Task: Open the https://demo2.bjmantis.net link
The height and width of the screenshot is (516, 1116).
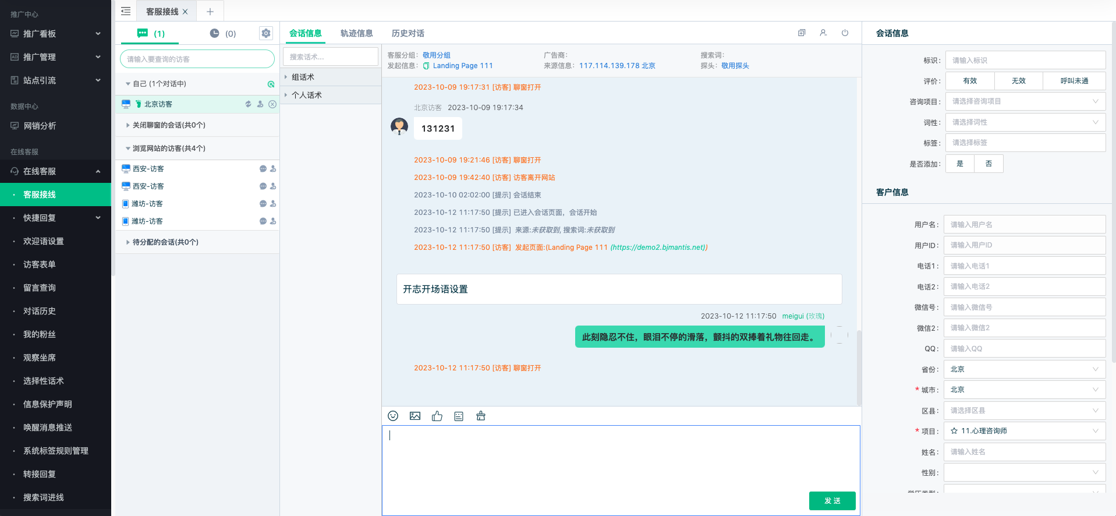Action: 658,248
